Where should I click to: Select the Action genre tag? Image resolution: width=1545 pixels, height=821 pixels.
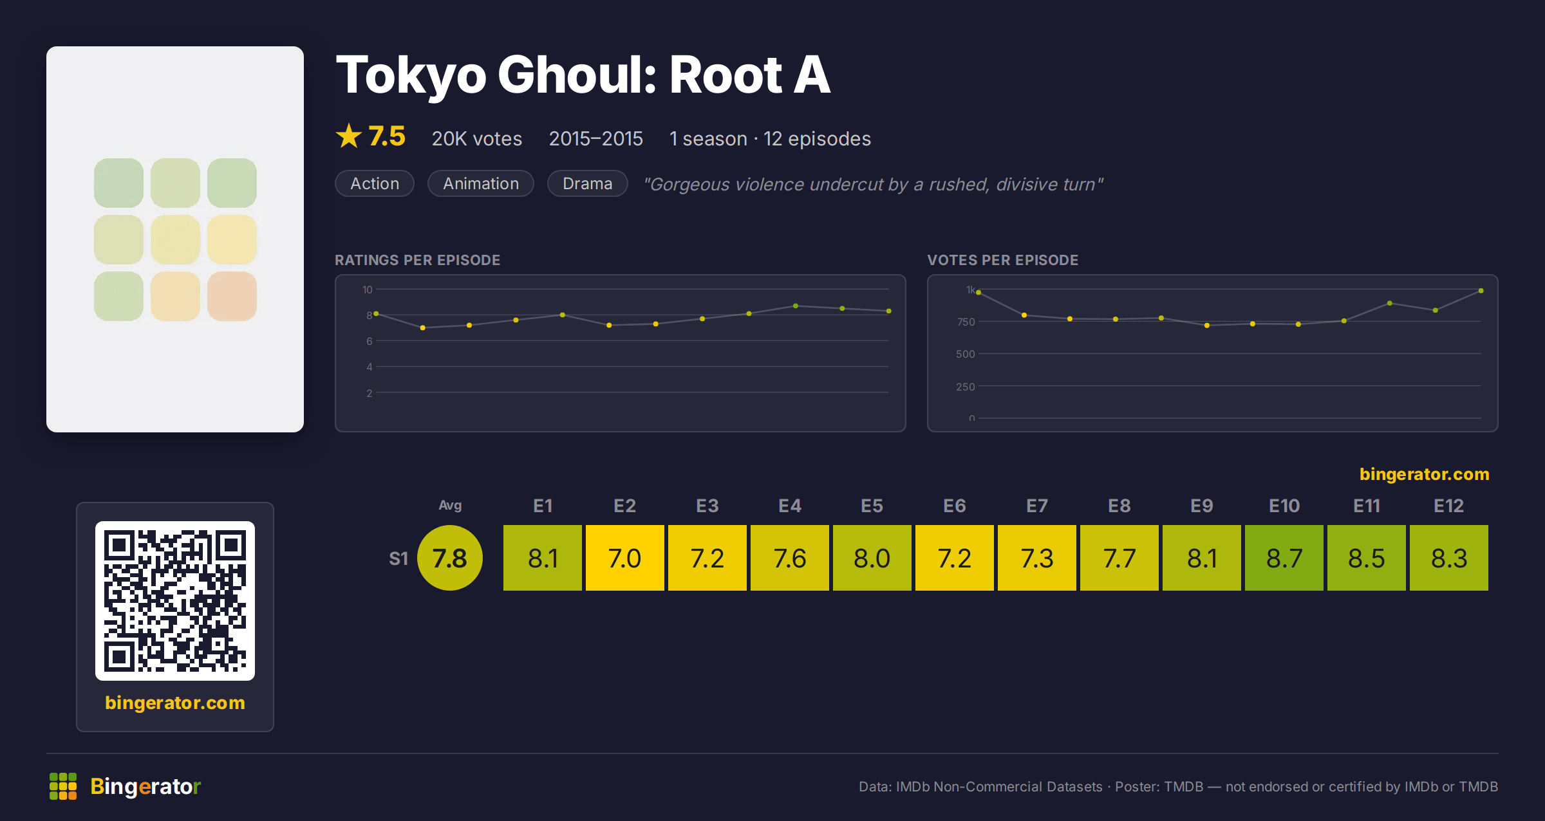375,183
